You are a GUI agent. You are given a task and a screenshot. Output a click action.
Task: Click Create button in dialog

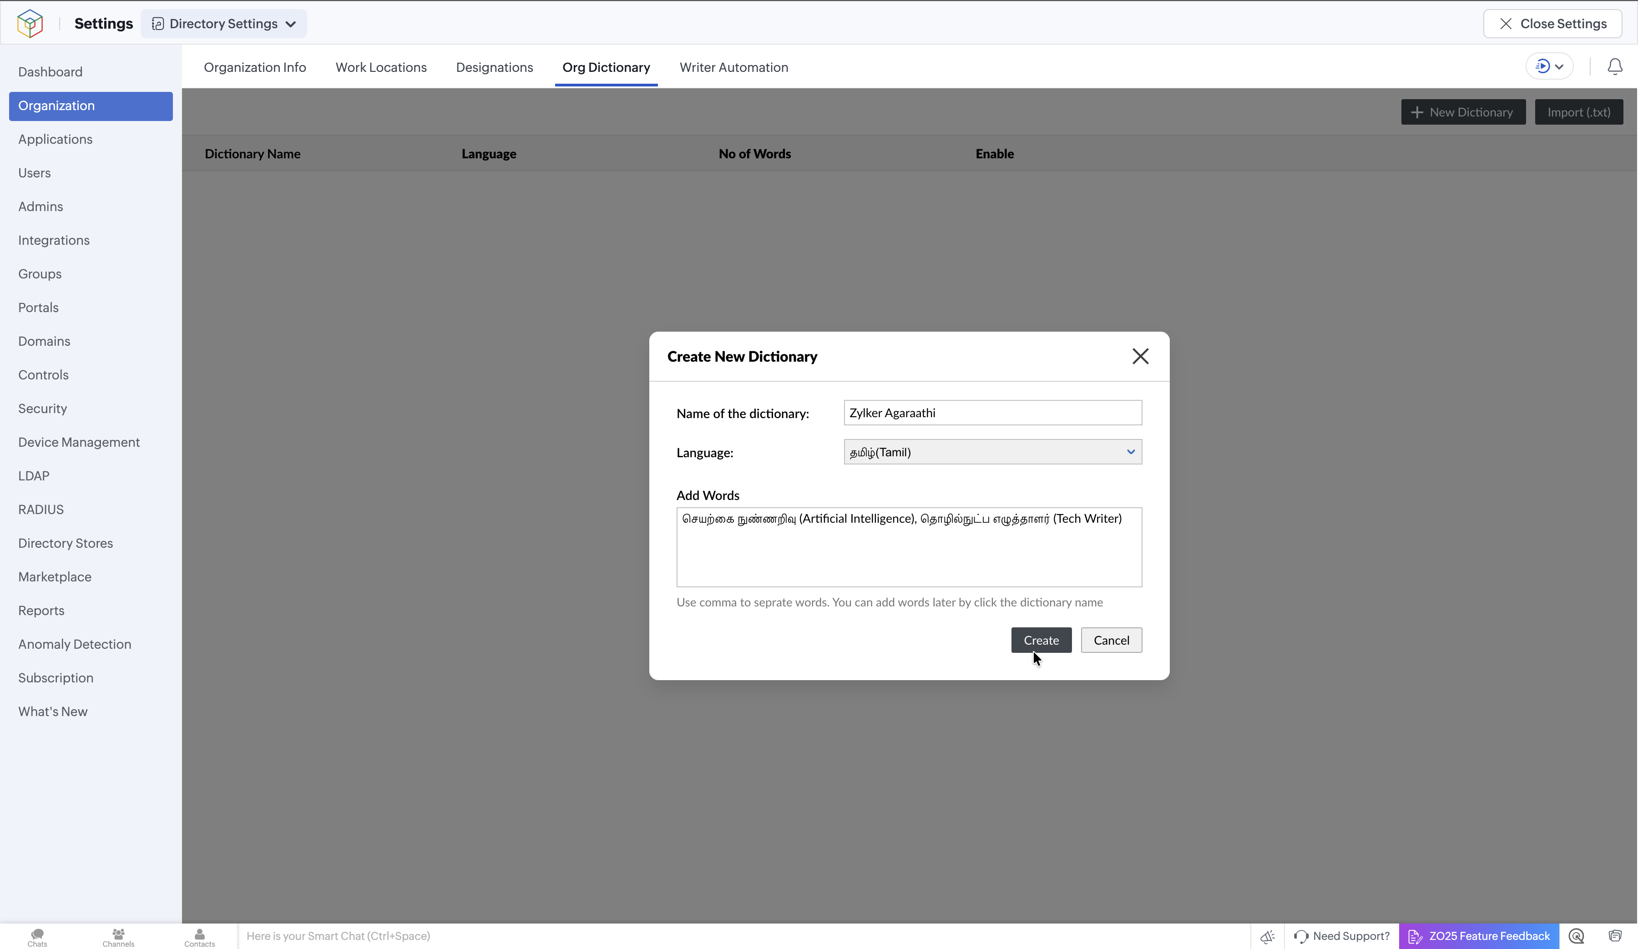pyautogui.click(x=1041, y=640)
